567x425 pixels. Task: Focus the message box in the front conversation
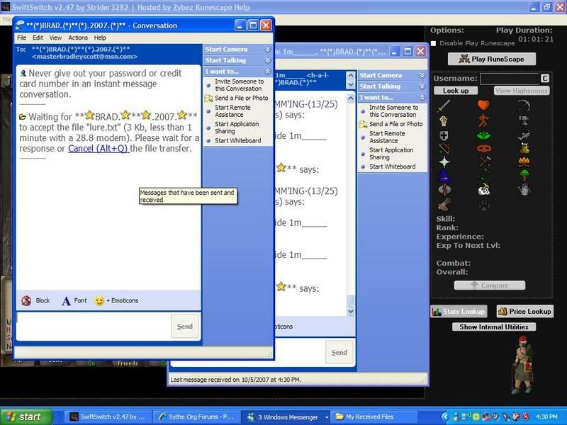(x=94, y=327)
